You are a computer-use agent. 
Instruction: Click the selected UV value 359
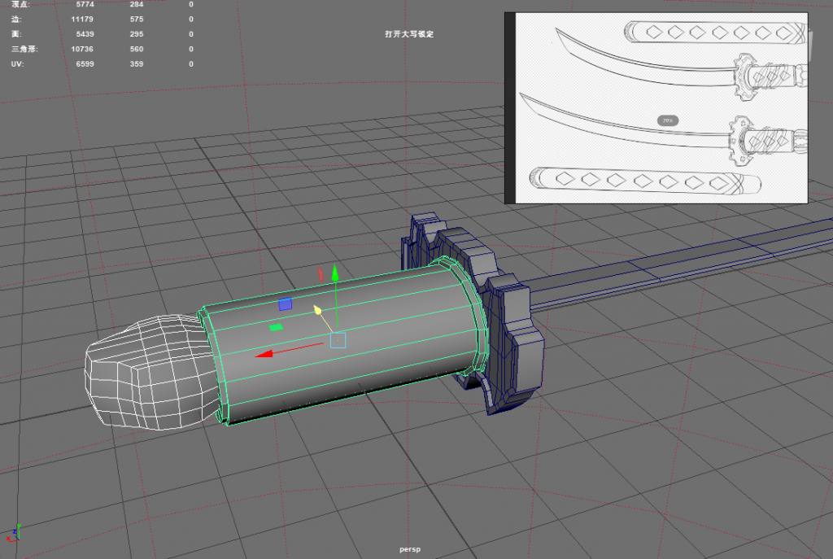(x=137, y=63)
